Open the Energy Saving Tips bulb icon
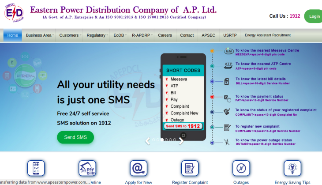This screenshot has width=322, height=185. tap(292, 168)
